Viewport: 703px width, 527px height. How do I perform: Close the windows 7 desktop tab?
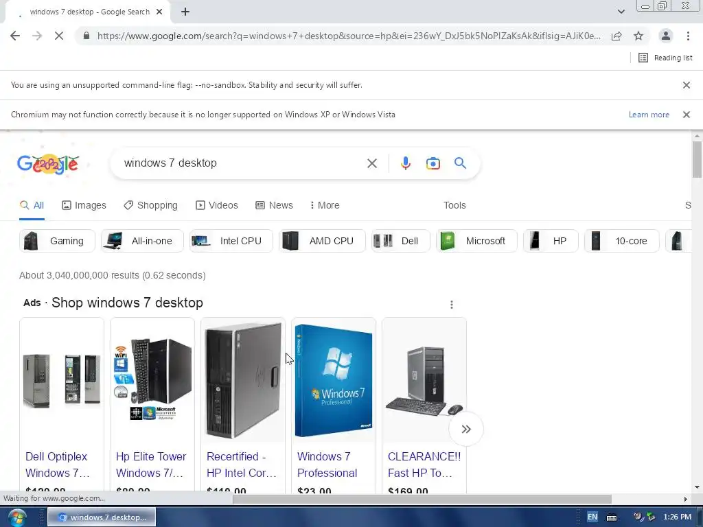point(159,12)
